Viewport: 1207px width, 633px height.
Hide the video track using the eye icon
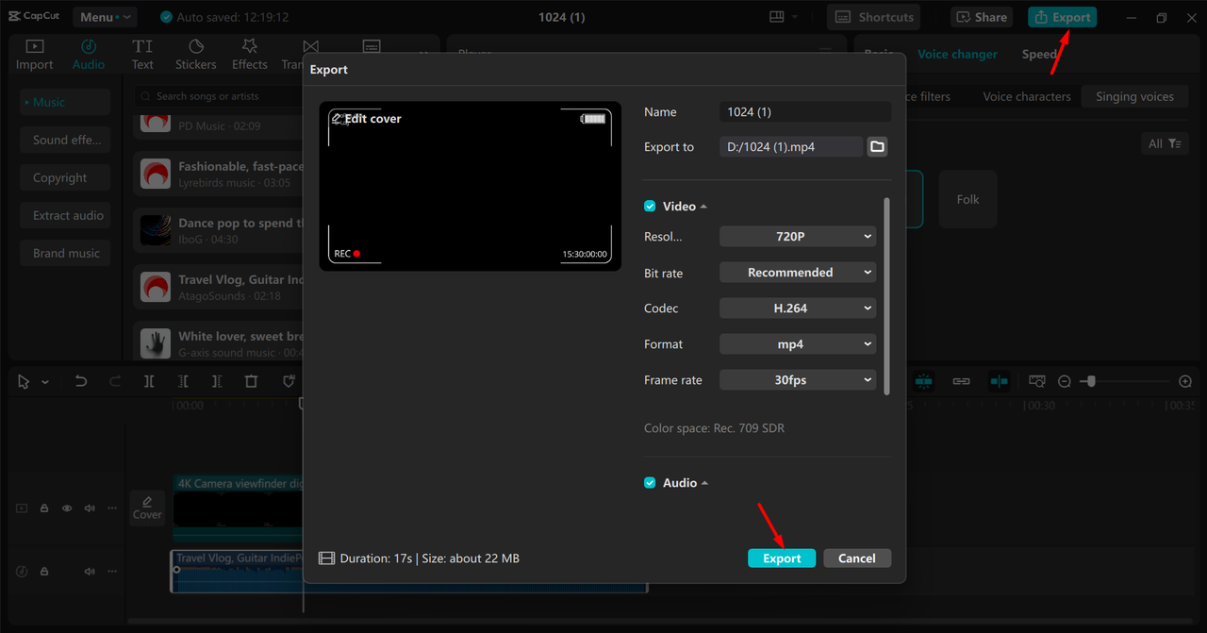(x=67, y=508)
